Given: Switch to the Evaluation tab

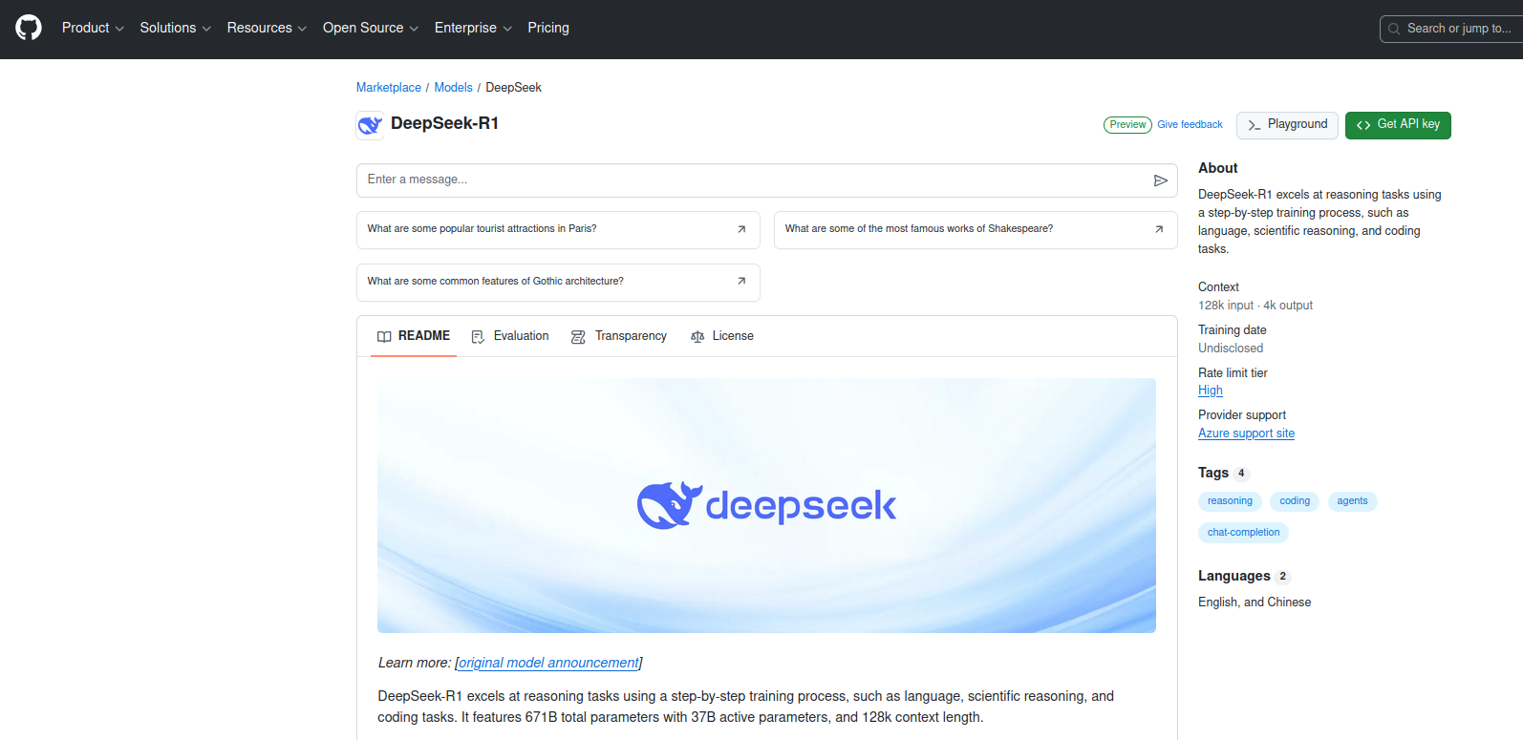Looking at the screenshot, I should point(510,336).
